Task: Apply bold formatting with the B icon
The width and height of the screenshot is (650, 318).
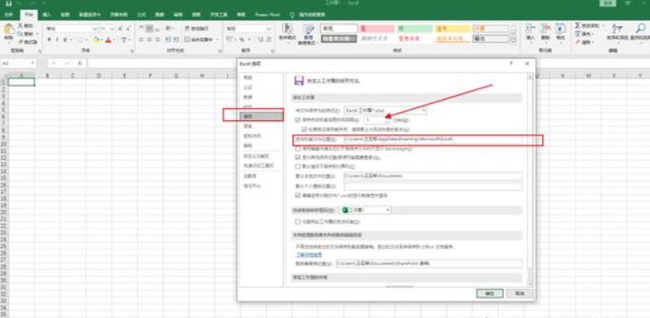Action: tap(49, 40)
